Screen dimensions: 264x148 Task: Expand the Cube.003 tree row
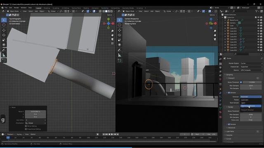coord(225,34)
